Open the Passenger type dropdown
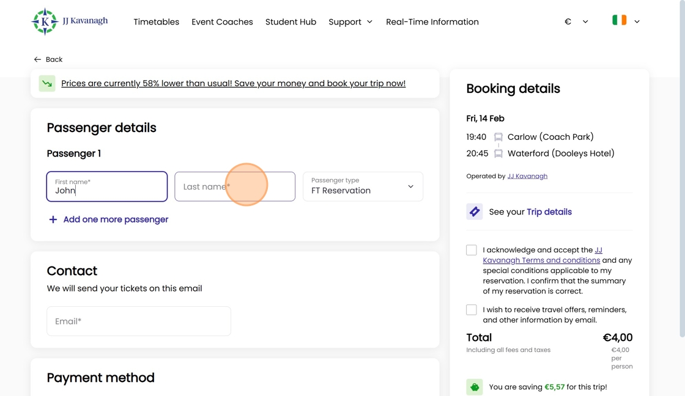This screenshot has height=396, width=685. (x=363, y=186)
